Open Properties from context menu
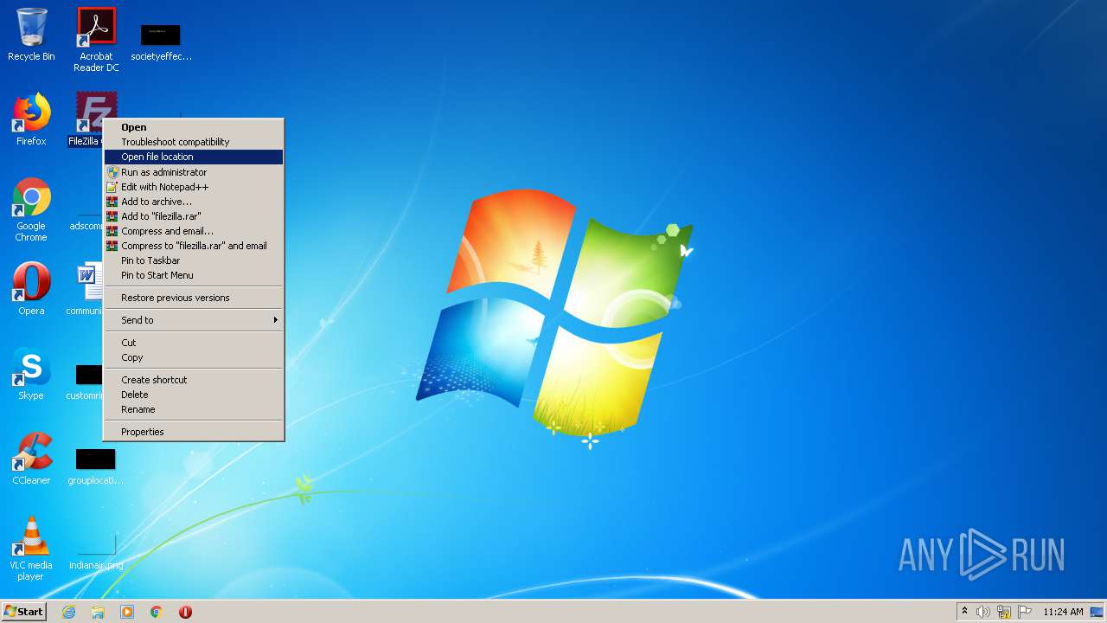1107x623 pixels. (194, 432)
